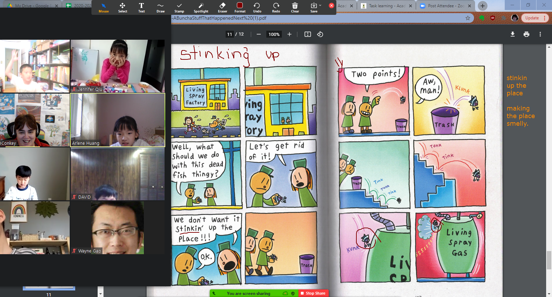The height and width of the screenshot is (297, 552).
Task: Select Jennifer Qiu's video tile
Action: (x=117, y=66)
